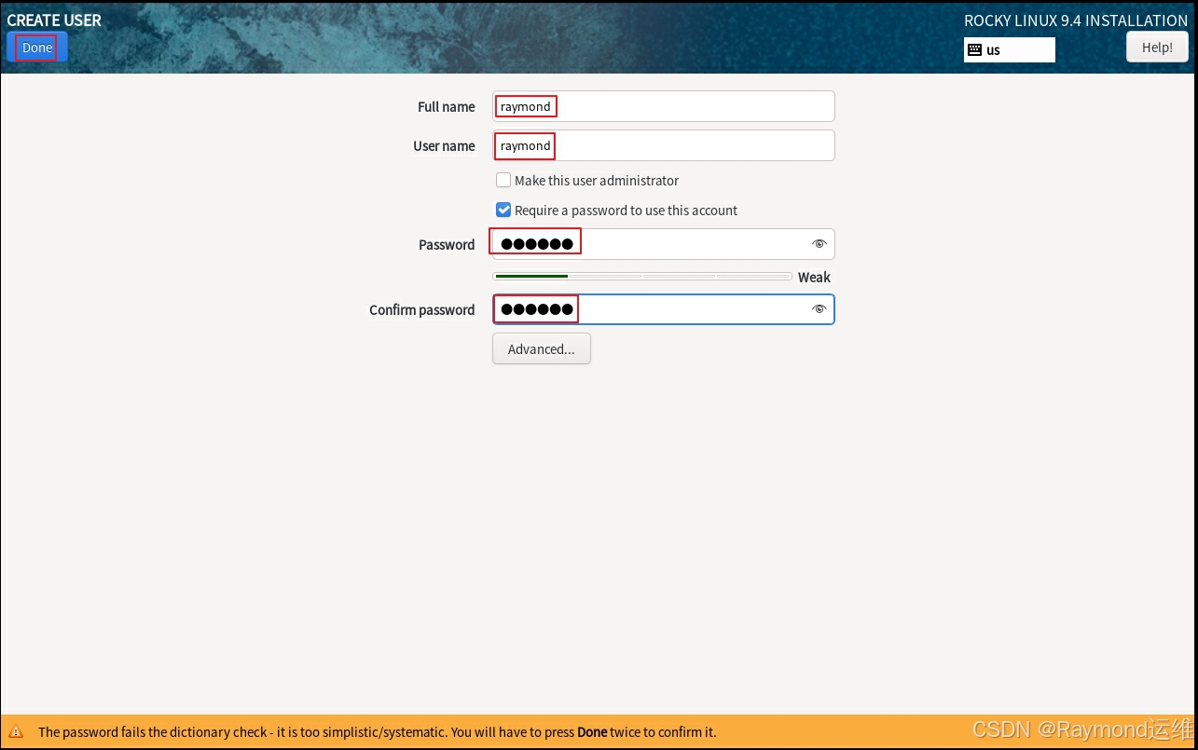Enable Make this user administrator checkbox
The width and height of the screenshot is (1198, 750).
(x=503, y=180)
